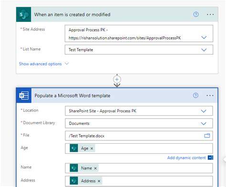Click inside the Name input field
The image size is (226, 187).
[139, 168]
